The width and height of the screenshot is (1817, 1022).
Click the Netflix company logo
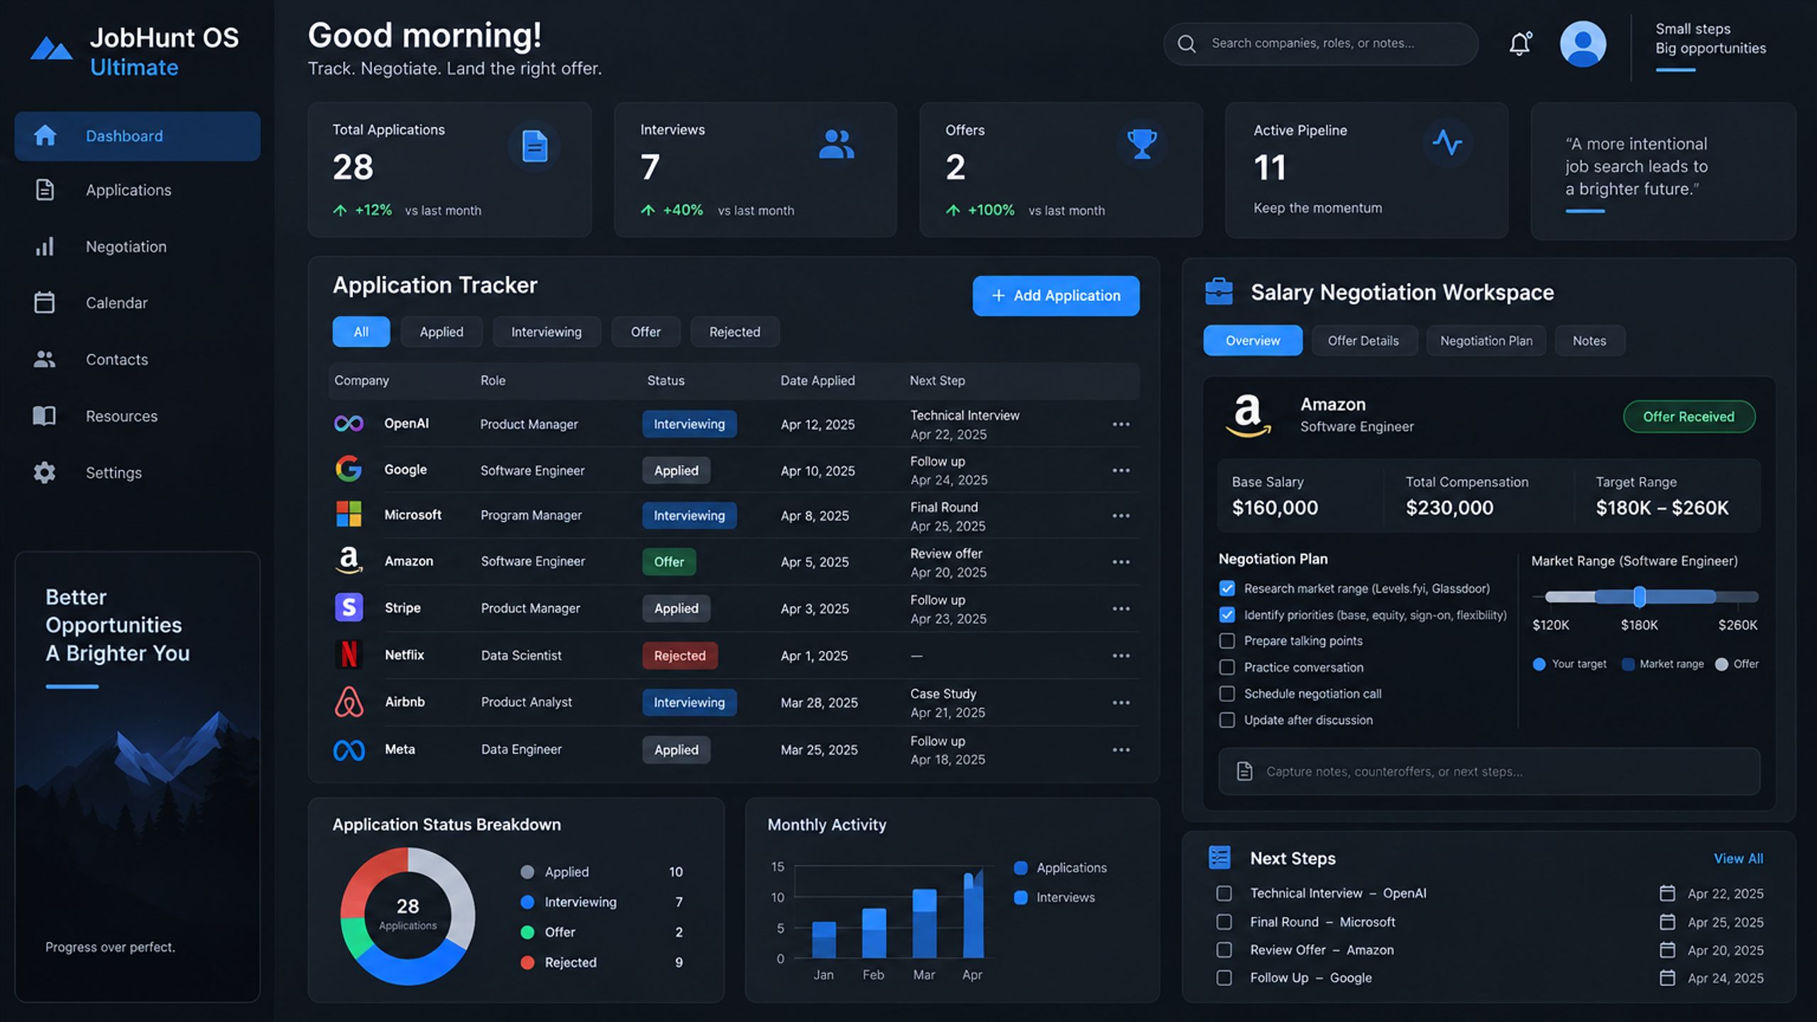(x=348, y=654)
